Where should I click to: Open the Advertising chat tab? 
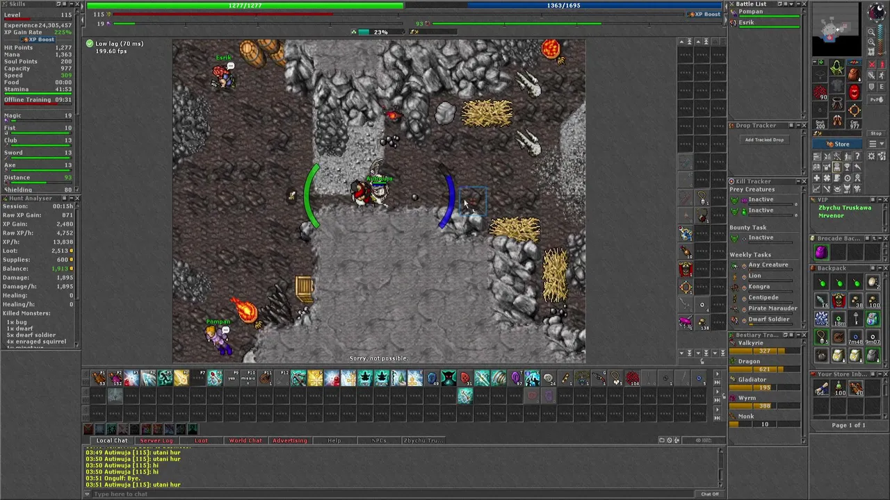290,440
